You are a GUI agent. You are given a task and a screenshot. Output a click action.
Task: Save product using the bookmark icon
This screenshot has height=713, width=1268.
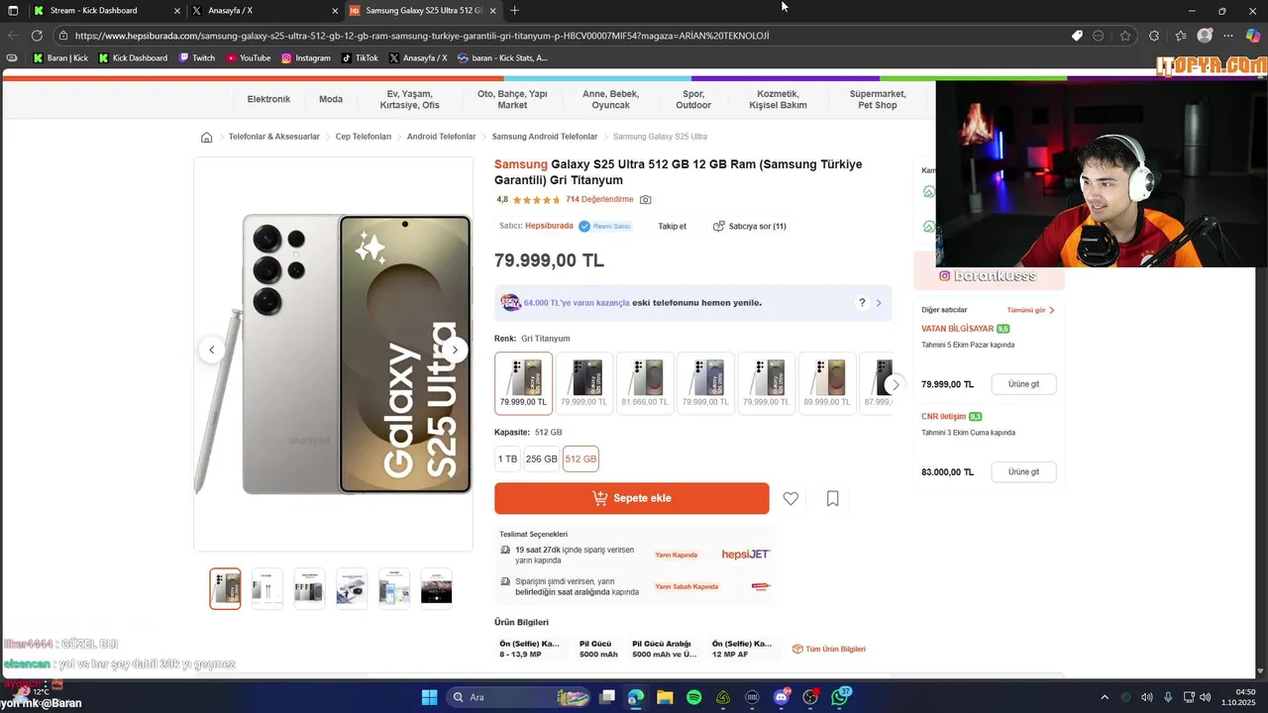tap(832, 499)
